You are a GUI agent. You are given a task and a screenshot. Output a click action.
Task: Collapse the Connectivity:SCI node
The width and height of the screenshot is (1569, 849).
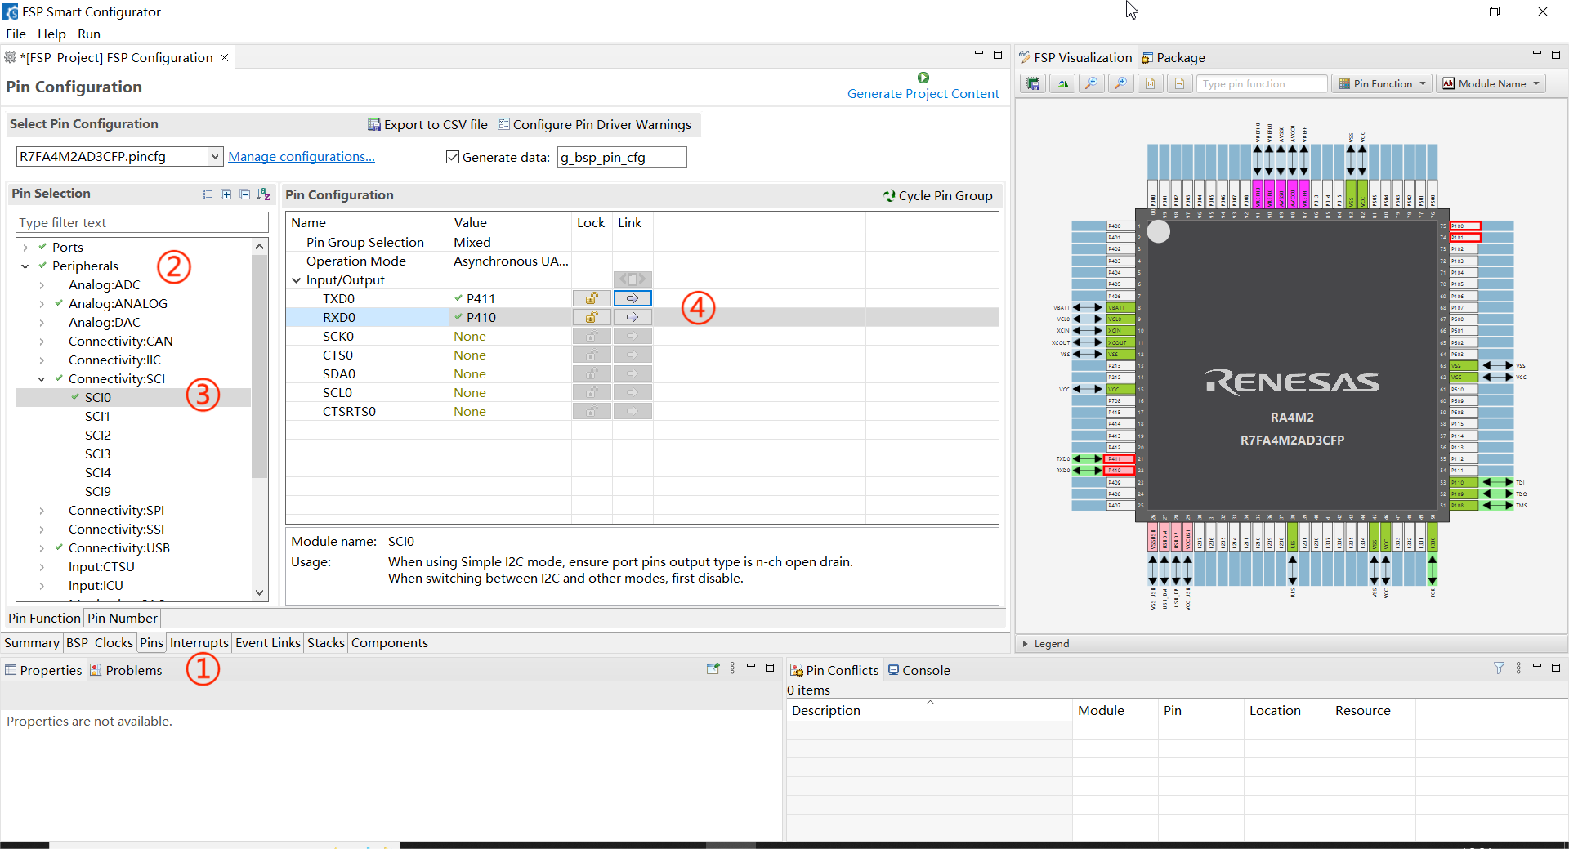(x=42, y=379)
